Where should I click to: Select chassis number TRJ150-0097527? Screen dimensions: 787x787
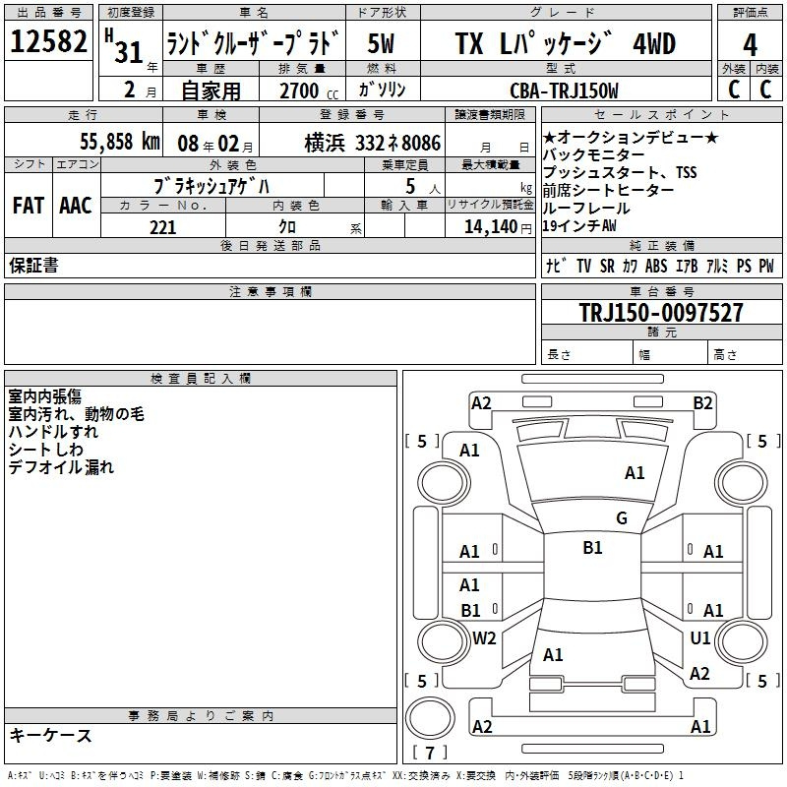click(x=661, y=312)
